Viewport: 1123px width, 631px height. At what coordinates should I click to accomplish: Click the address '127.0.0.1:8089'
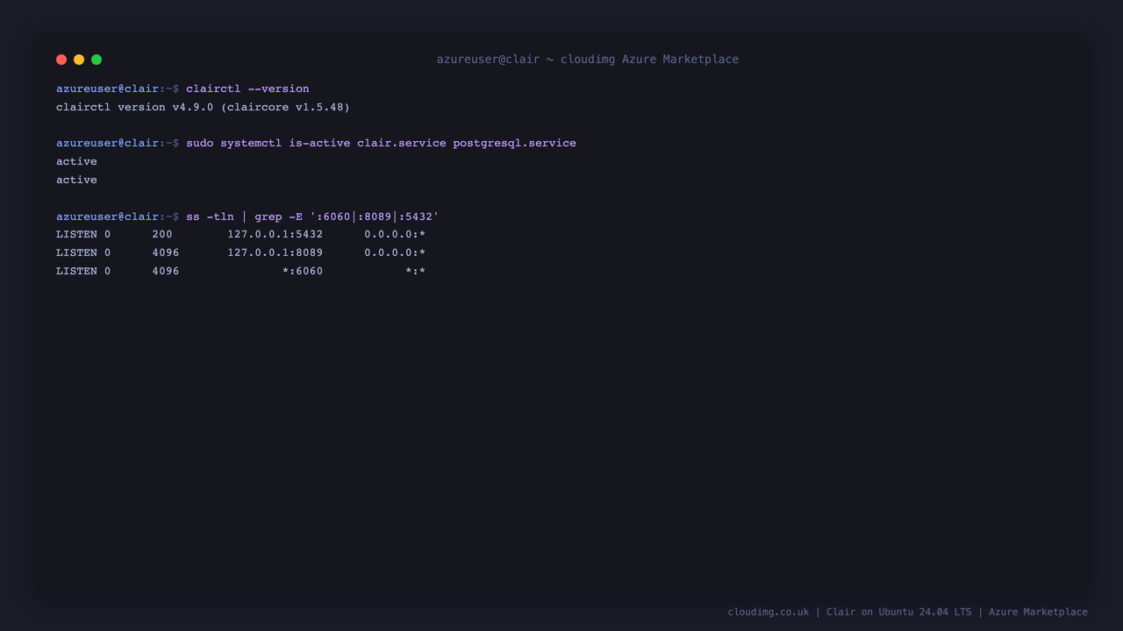[275, 252]
